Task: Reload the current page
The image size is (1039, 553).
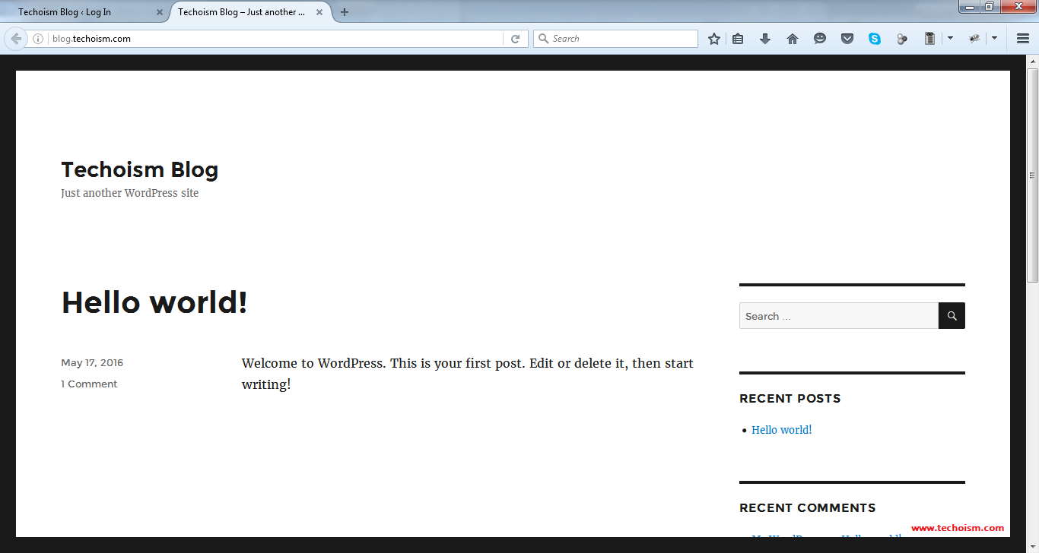Action: pos(515,39)
